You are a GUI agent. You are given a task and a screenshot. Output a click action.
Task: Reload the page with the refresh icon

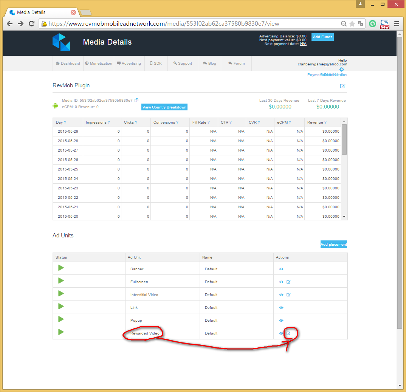click(32, 24)
